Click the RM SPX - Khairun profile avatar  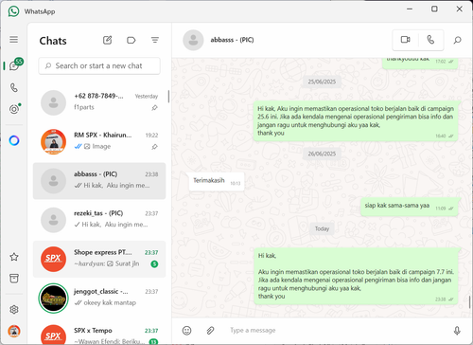click(53, 142)
